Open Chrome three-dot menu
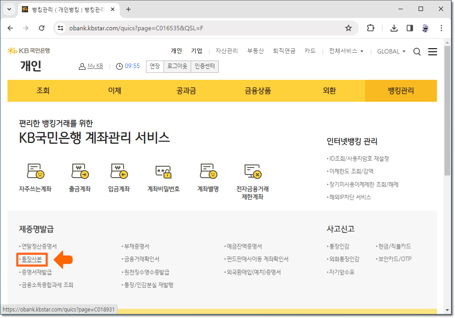Image resolution: width=455 pixels, height=318 pixels. coord(441,28)
